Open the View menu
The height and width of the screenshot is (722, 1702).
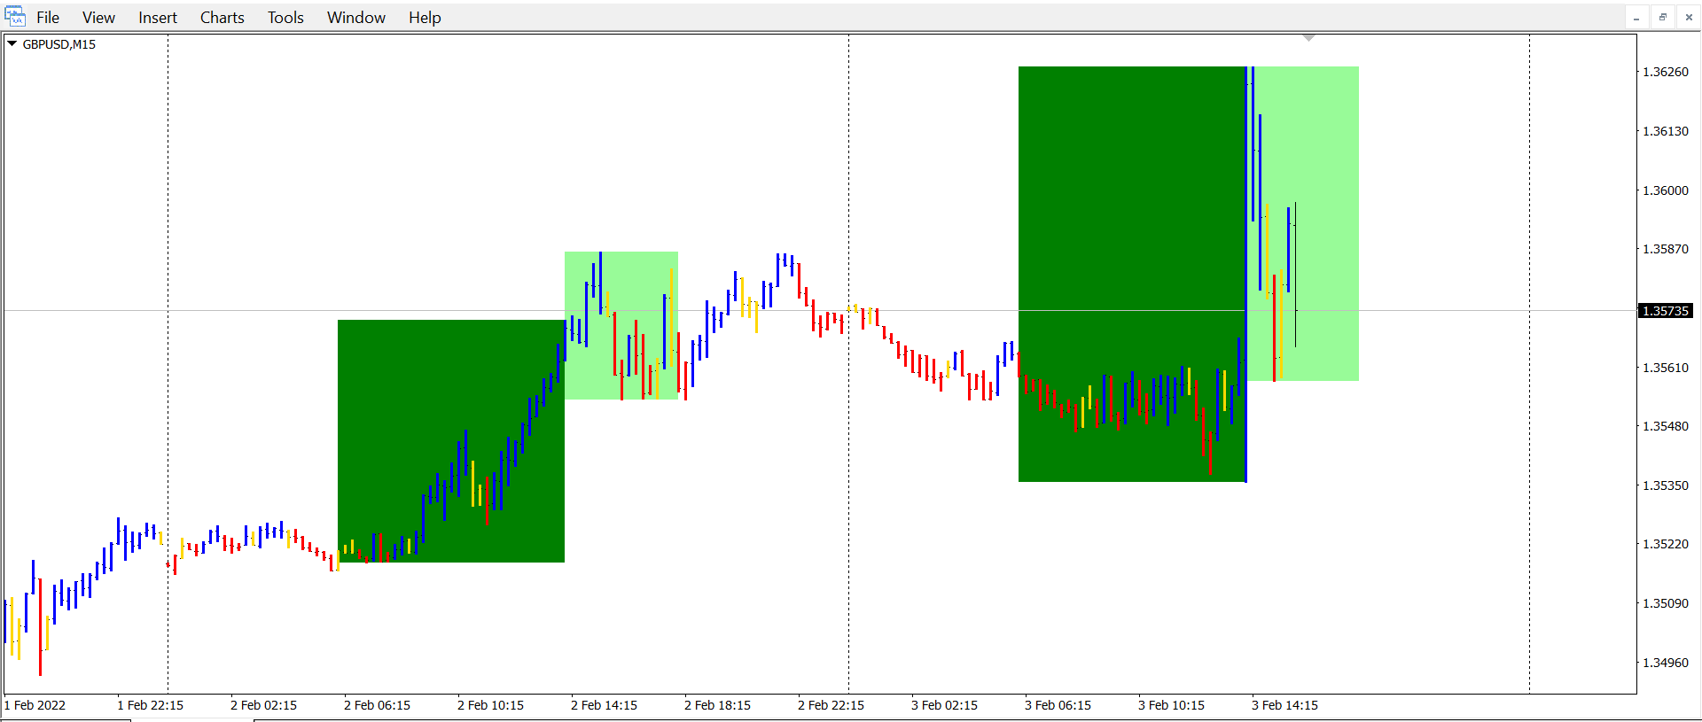pos(98,18)
